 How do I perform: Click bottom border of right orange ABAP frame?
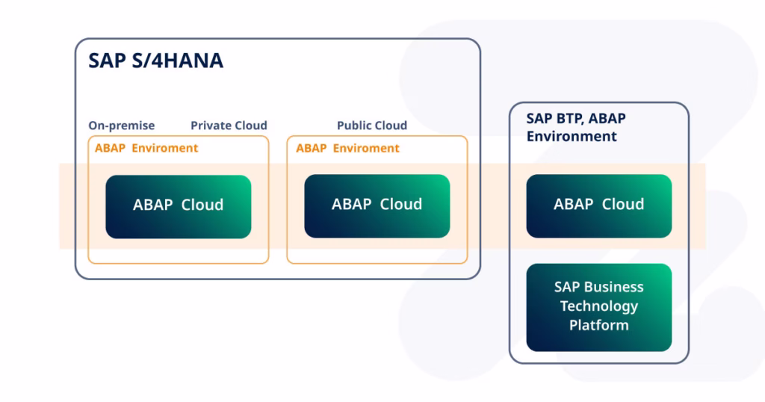tap(377, 263)
